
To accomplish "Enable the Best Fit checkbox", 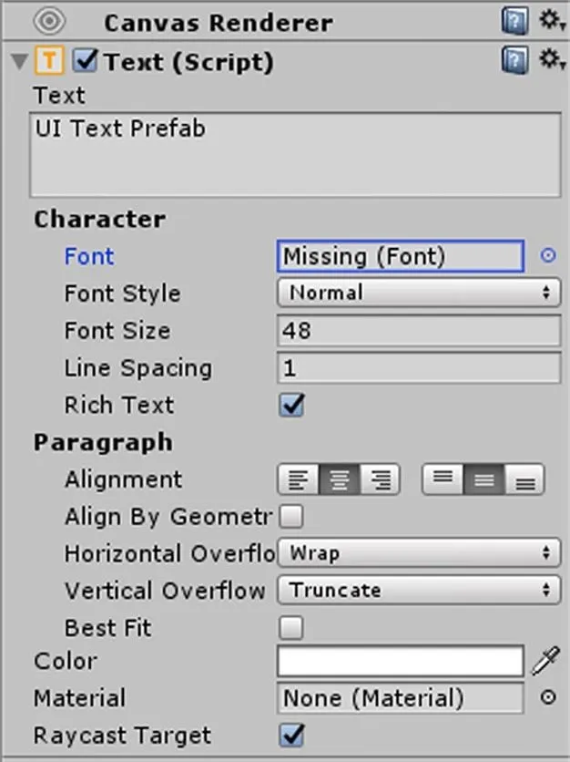I will (x=291, y=627).
